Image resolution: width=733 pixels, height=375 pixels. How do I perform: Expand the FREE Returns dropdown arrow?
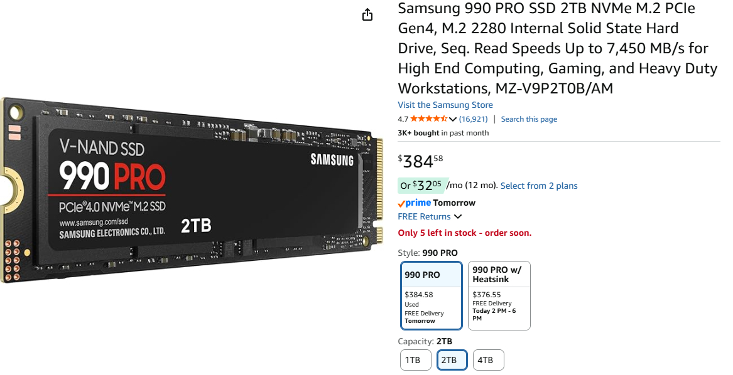pos(458,217)
